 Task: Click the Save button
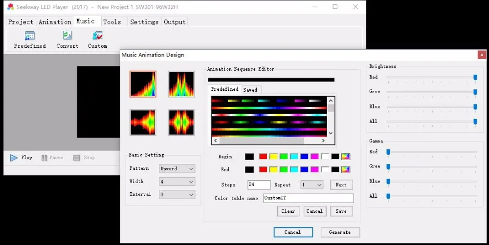click(x=341, y=211)
